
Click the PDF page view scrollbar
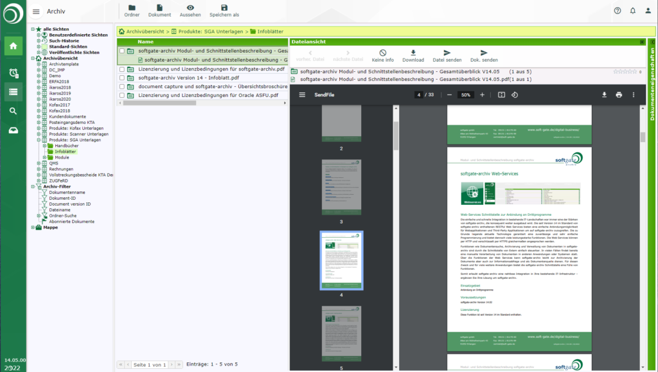(643, 137)
